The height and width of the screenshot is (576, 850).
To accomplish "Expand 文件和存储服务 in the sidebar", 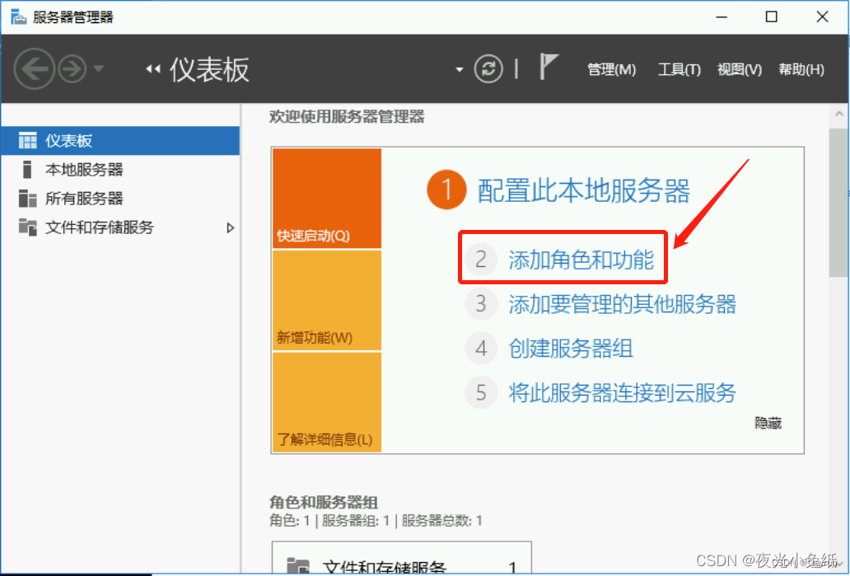I will click(231, 227).
